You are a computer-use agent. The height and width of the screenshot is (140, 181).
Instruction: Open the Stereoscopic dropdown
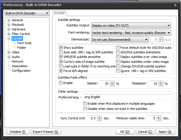pos(146,40)
